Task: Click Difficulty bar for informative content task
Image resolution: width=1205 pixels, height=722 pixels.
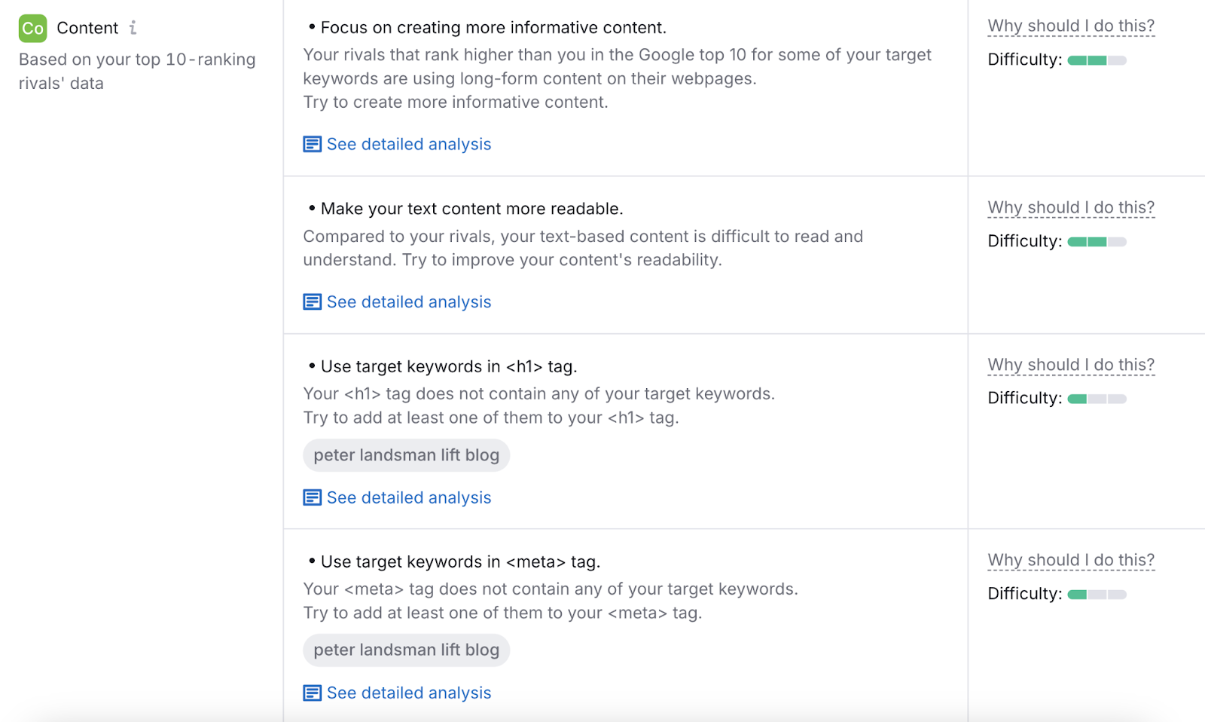Action: click(x=1097, y=60)
